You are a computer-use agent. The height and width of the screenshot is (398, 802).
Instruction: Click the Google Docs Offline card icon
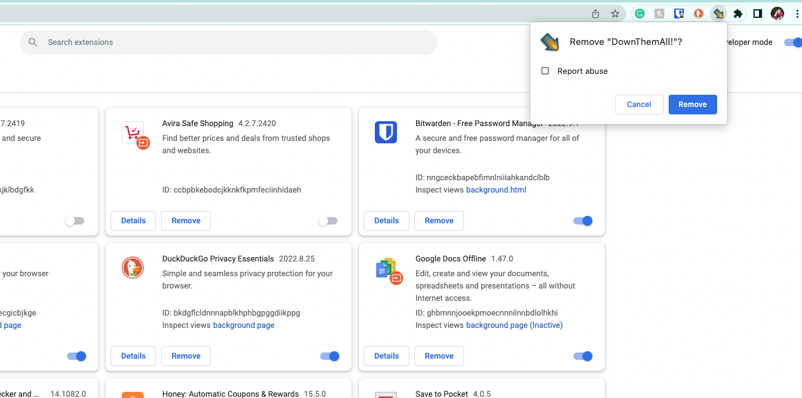pos(388,271)
